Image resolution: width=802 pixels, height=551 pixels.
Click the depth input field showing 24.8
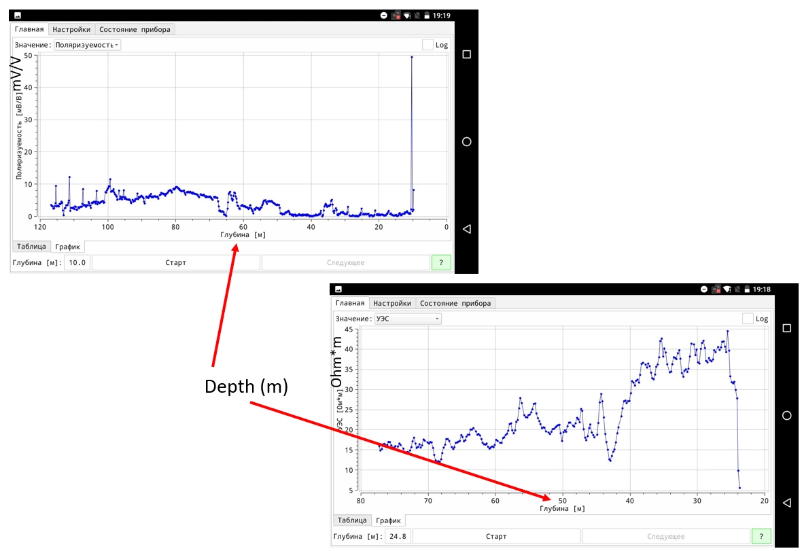(397, 537)
